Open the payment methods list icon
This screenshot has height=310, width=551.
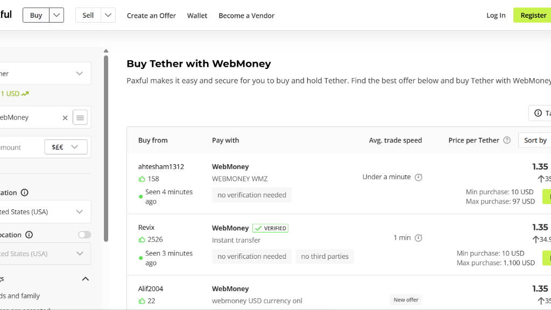pyautogui.click(x=80, y=117)
